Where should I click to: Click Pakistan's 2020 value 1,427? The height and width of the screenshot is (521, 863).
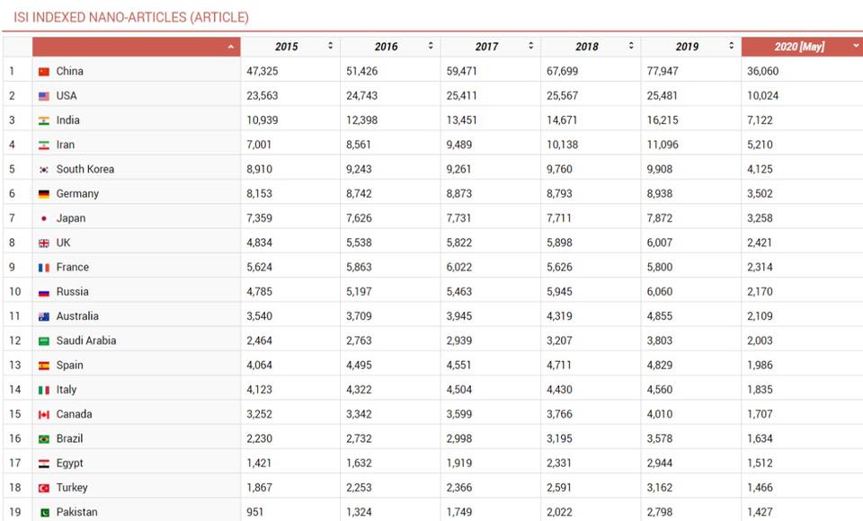(761, 512)
